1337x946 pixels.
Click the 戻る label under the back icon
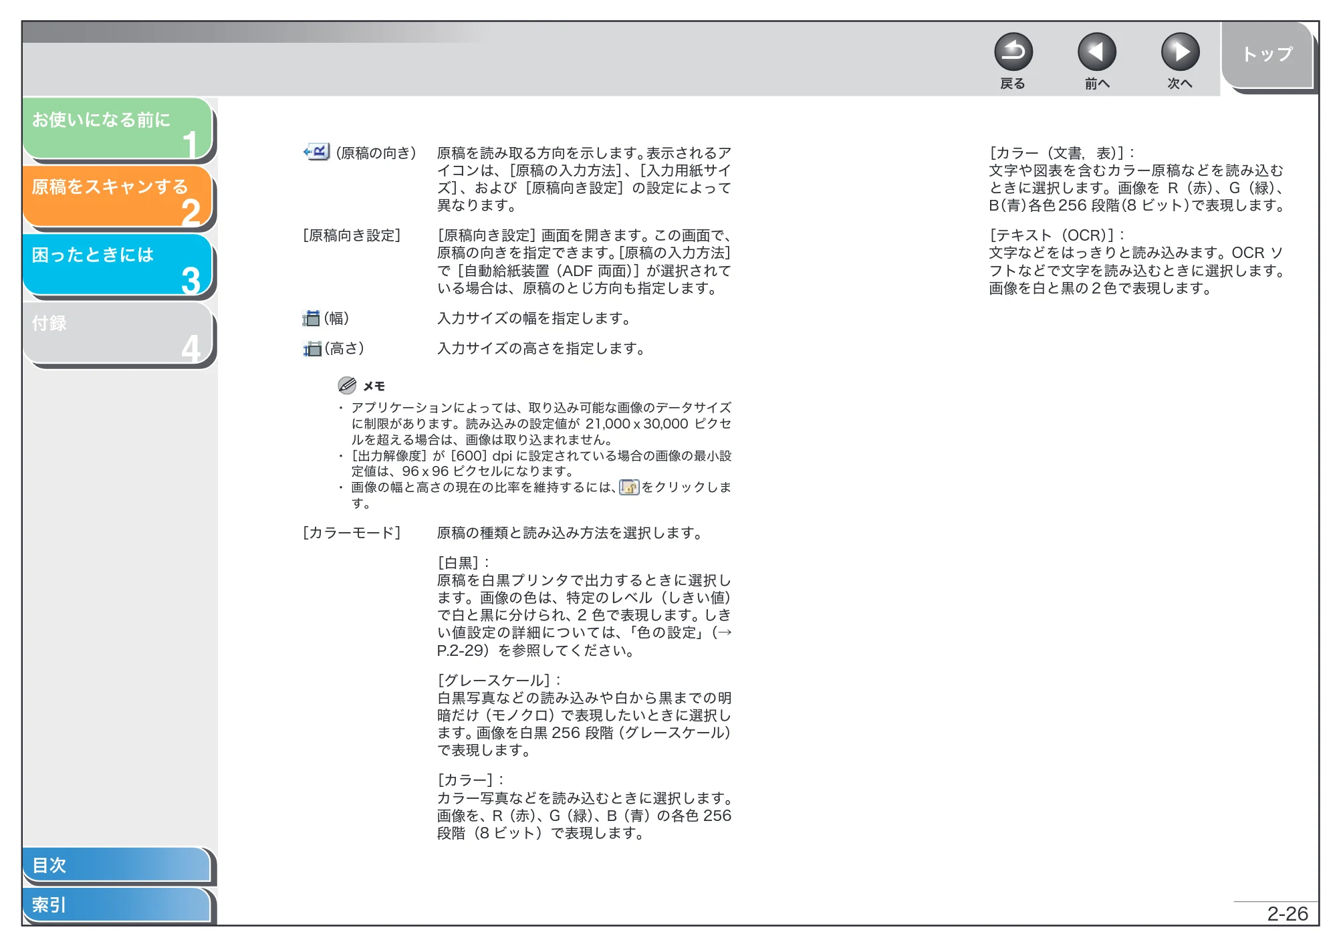[1013, 84]
